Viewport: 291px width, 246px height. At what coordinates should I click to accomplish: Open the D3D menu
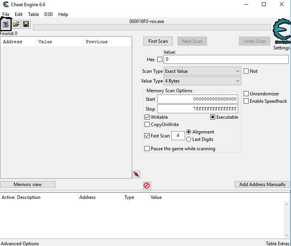click(49, 14)
